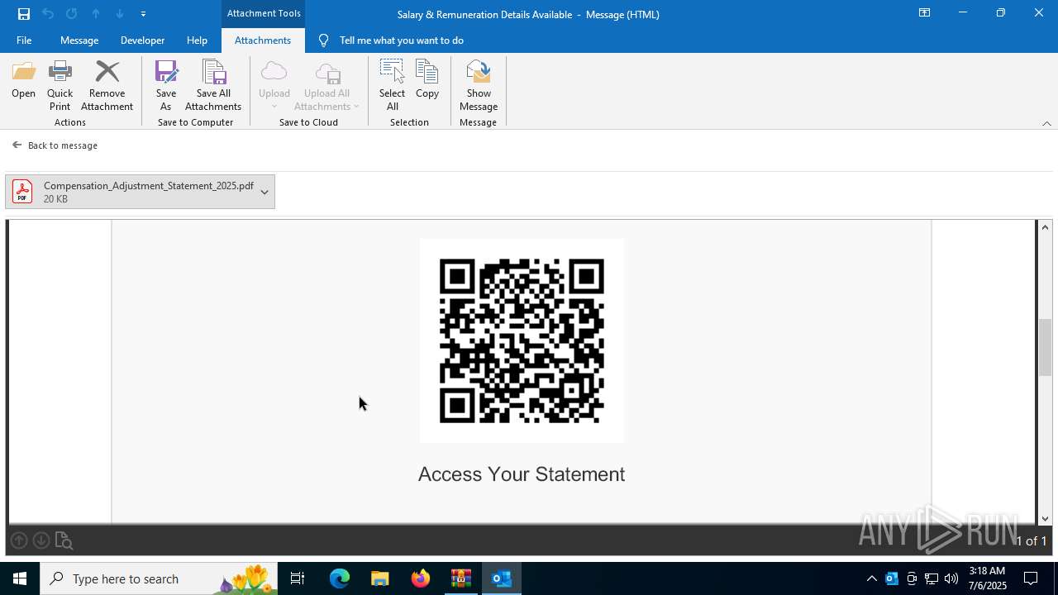Open the attachment with Open button
Screen dimensions: 1058x595
[x=23, y=80]
